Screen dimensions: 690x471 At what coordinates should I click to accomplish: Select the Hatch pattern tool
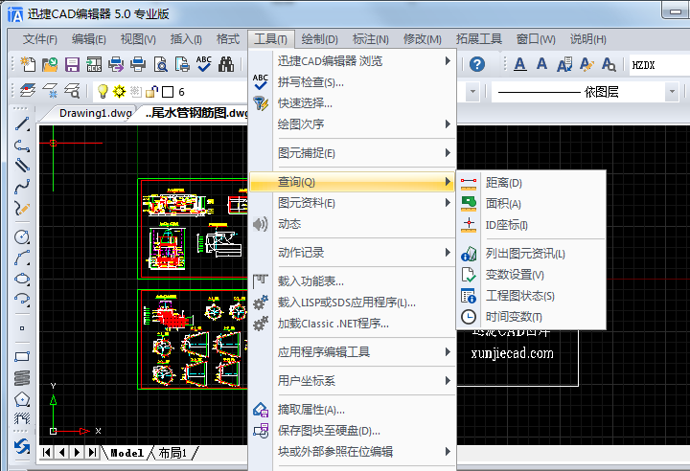click(x=21, y=418)
